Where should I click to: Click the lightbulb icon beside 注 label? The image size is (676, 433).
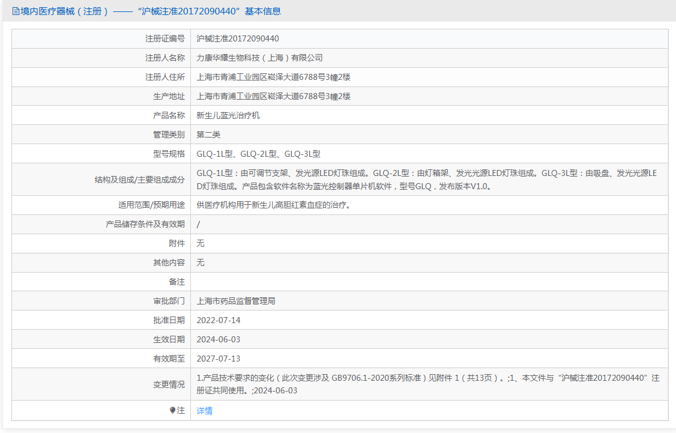click(x=172, y=411)
